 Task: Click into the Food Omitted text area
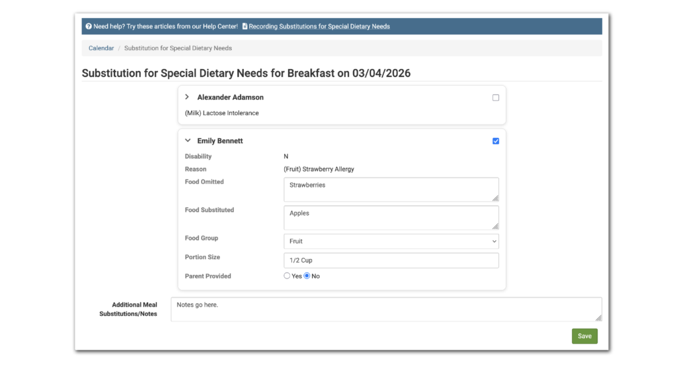click(x=391, y=189)
